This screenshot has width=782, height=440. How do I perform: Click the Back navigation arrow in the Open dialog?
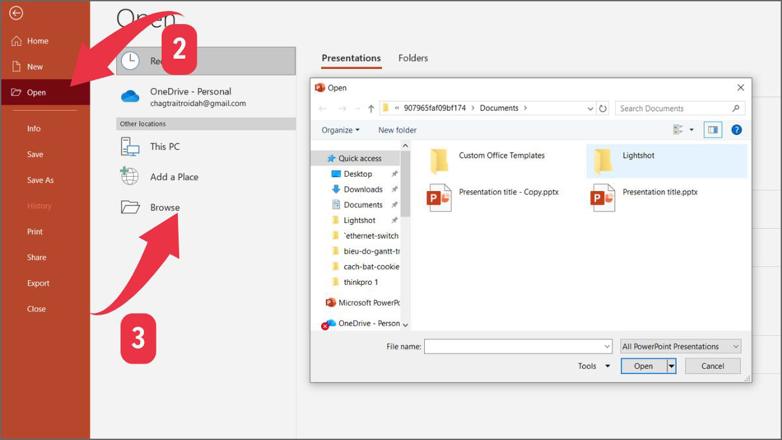pos(323,108)
